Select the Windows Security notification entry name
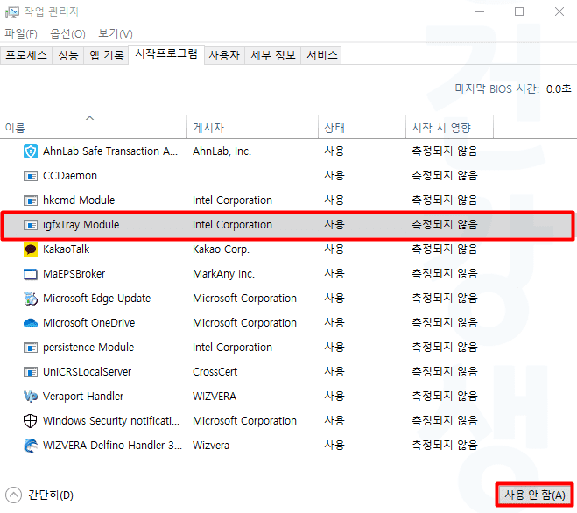The width and height of the screenshot is (577, 513). coord(111,421)
